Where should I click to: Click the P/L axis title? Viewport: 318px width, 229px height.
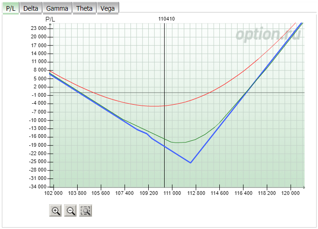pyautogui.click(x=50, y=19)
